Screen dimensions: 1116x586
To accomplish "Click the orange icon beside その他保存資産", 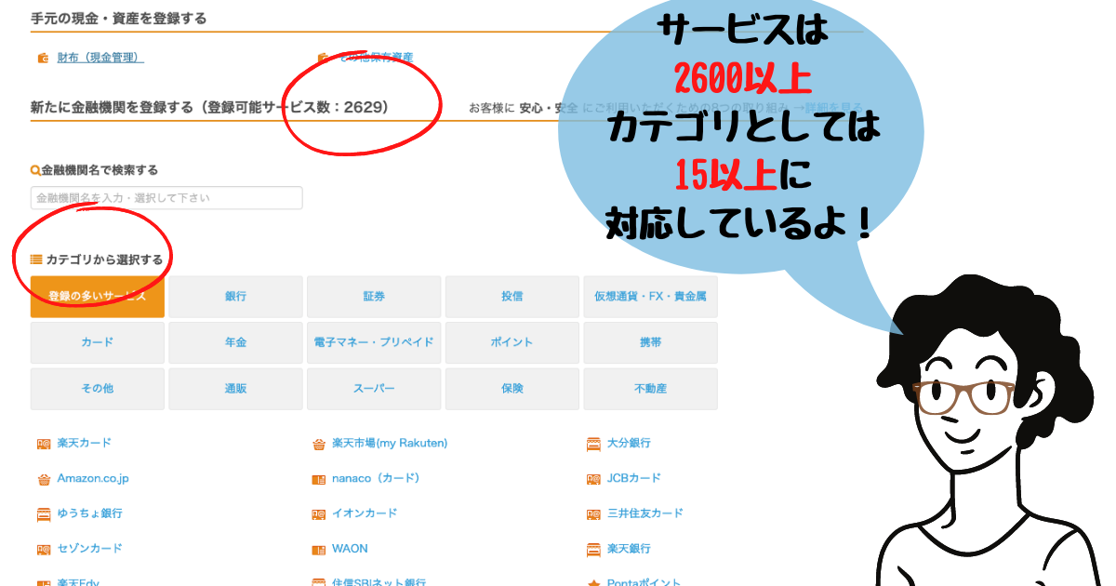I will 323,54.
